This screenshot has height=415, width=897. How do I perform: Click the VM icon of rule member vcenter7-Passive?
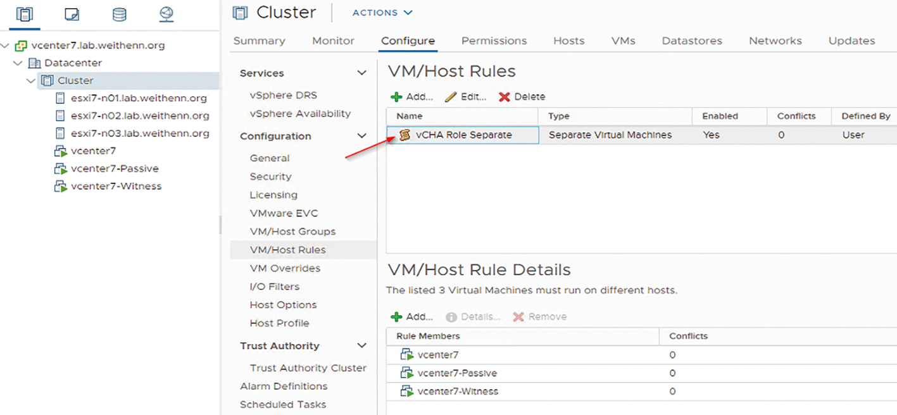tap(406, 373)
